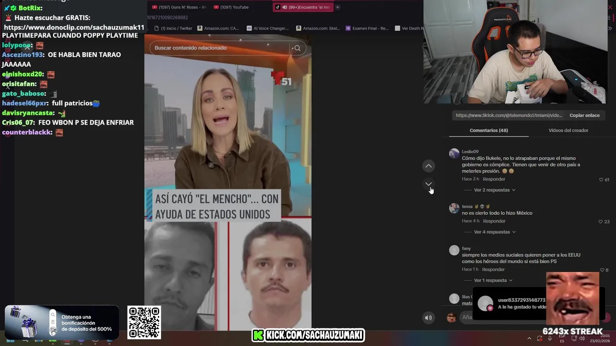Show hidden system tray icons chevron
The image size is (616, 346).
tap(529, 338)
